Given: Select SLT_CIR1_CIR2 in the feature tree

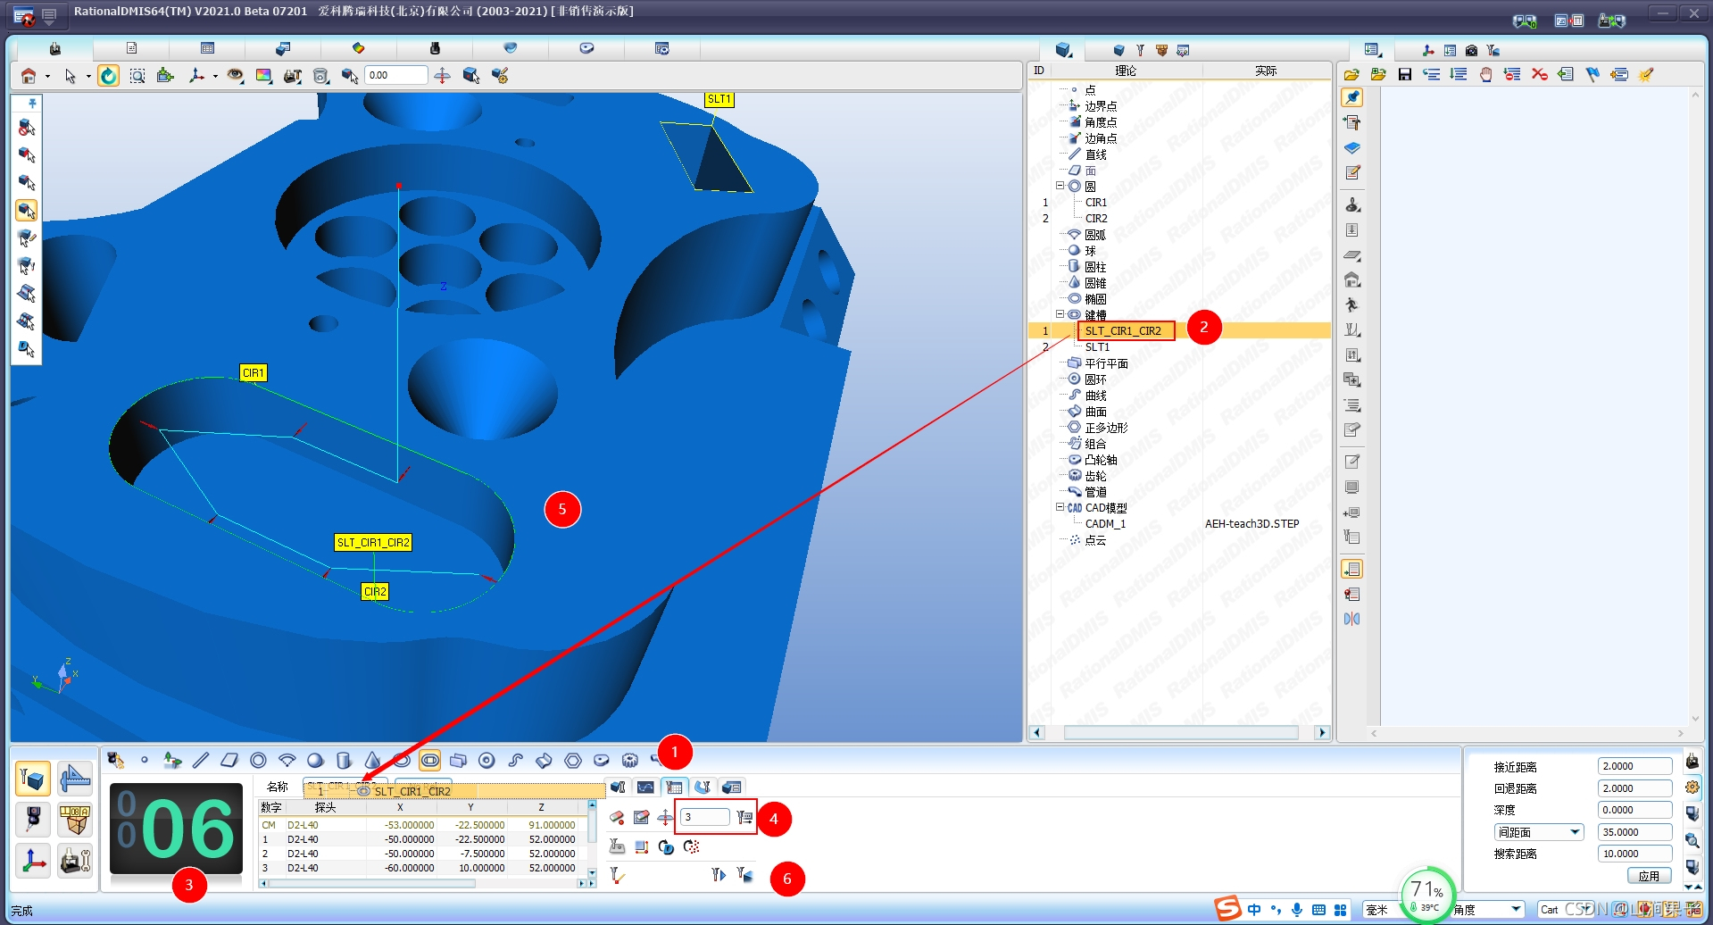Looking at the screenshot, I should (1123, 331).
